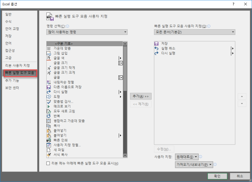252x182 pixels.
Task: Select the 글꼴 색 command icon
Action: (x=49, y=58)
